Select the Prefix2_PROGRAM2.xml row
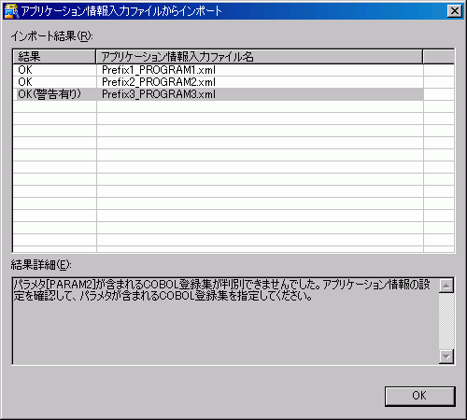The image size is (467, 420). click(x=233, y=82)
